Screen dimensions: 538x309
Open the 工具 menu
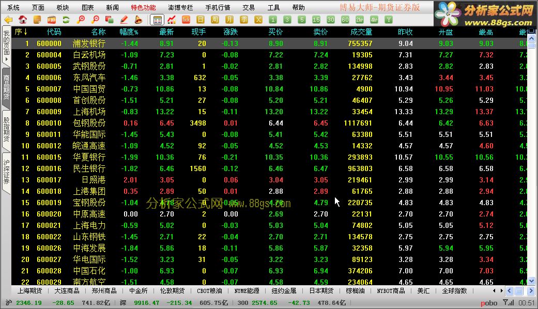pyautogui.click(x=273, y=8)
